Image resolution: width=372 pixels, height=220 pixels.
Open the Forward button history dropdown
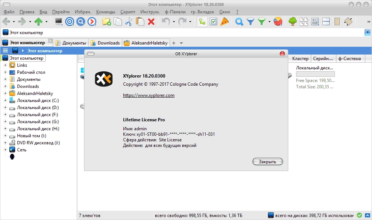30,22
